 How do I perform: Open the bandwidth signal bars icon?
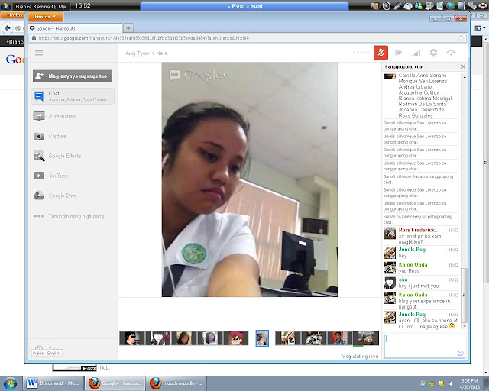point(416,53)
